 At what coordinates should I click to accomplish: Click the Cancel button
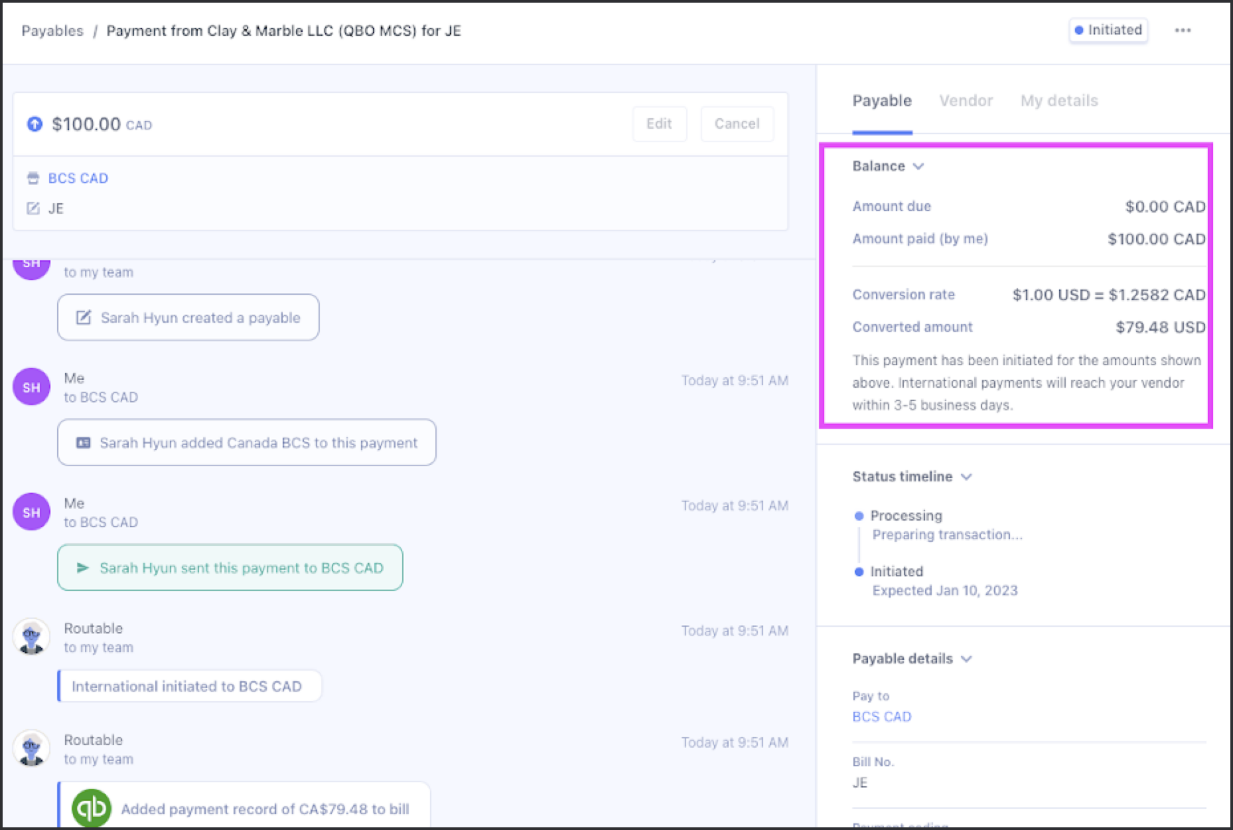click(x=737, y=124)
